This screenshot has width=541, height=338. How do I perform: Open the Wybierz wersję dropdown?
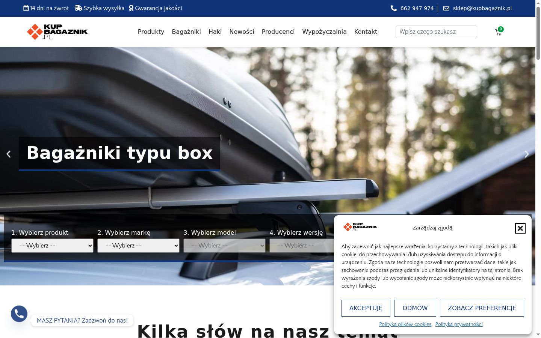click(x=302, y=246)
